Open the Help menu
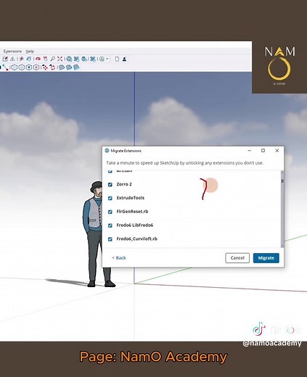307x377 pixels. (x=30, y=51)
